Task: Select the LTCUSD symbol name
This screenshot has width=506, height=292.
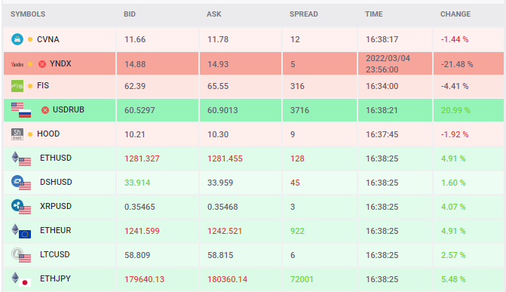Action: pyautogui.click(x=54, y=254)
